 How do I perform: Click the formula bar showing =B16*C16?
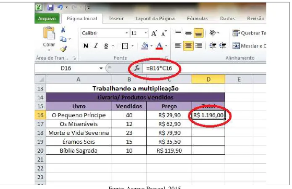pos(205,68)
